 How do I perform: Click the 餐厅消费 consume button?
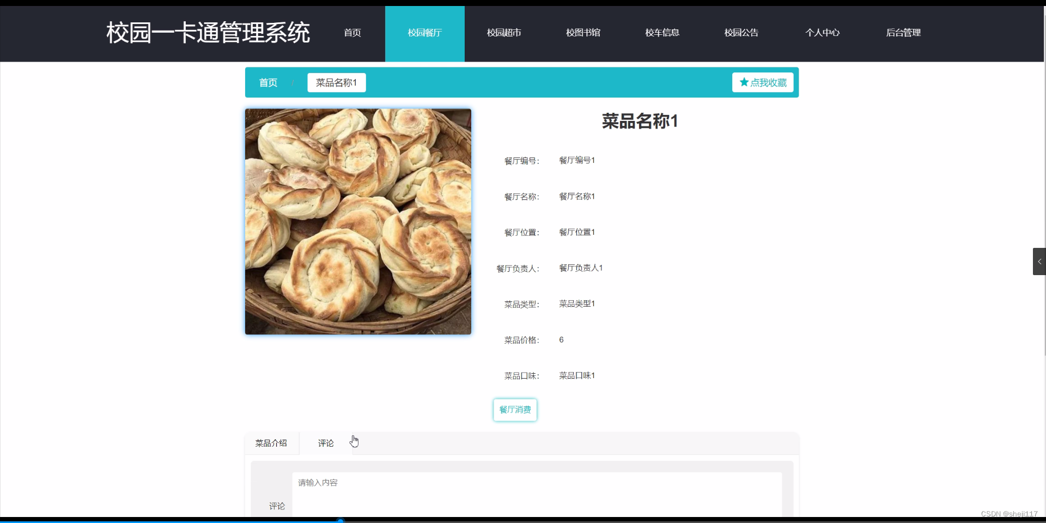pyautogui.click(x=515, y=410)
